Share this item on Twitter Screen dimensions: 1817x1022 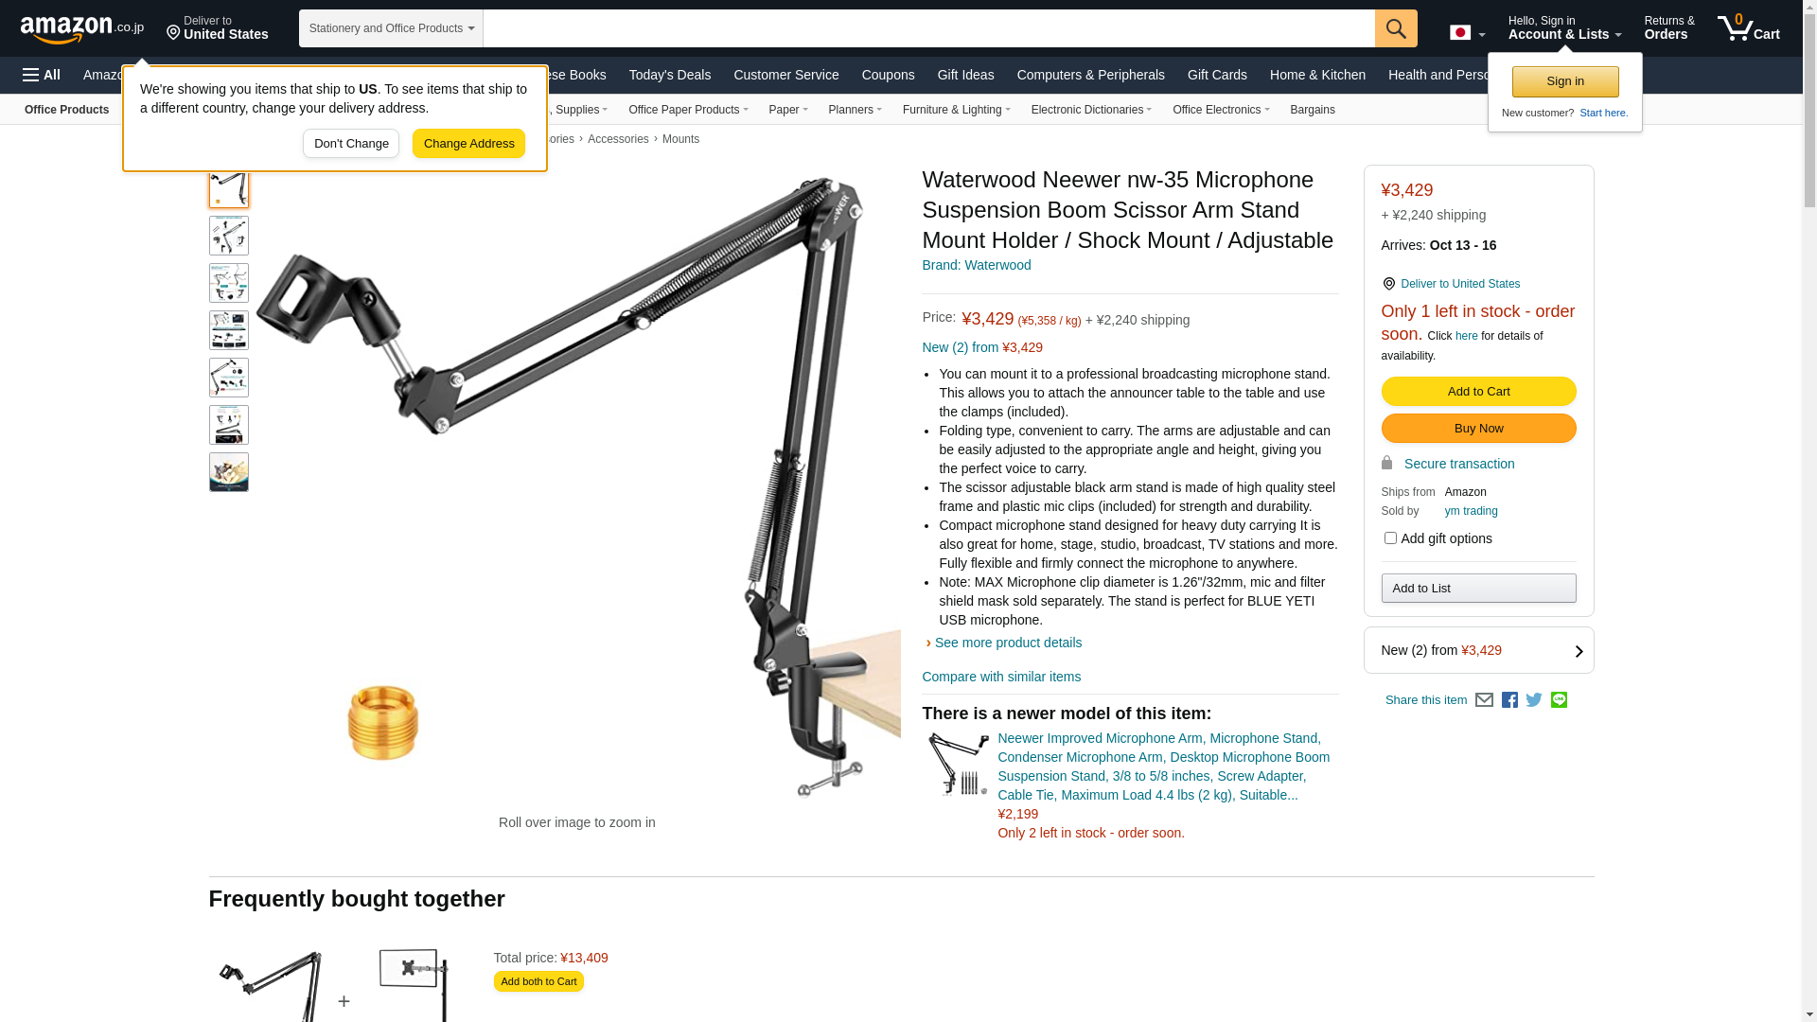[x=1534, y=700]
